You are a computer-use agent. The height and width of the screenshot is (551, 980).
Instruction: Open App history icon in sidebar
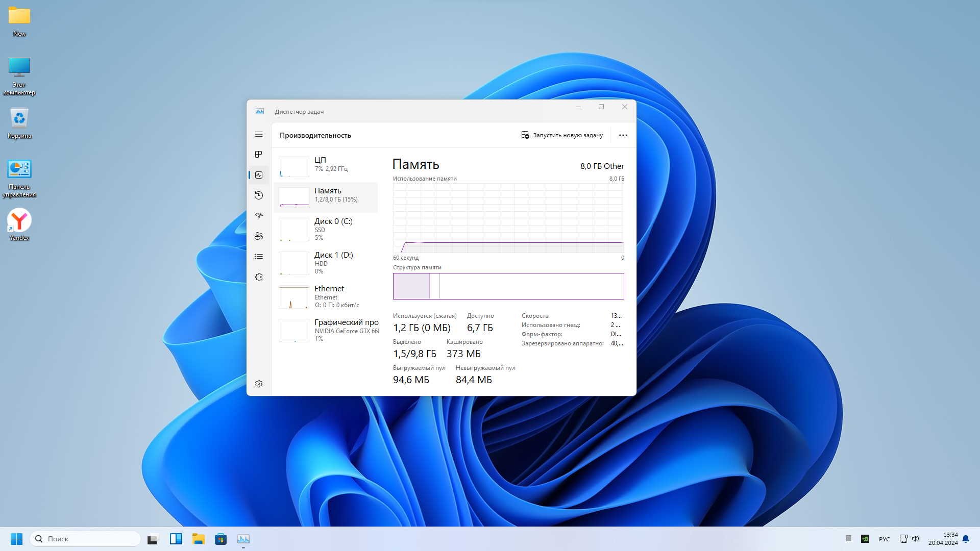pyautogui.click(x=259, y=195)
